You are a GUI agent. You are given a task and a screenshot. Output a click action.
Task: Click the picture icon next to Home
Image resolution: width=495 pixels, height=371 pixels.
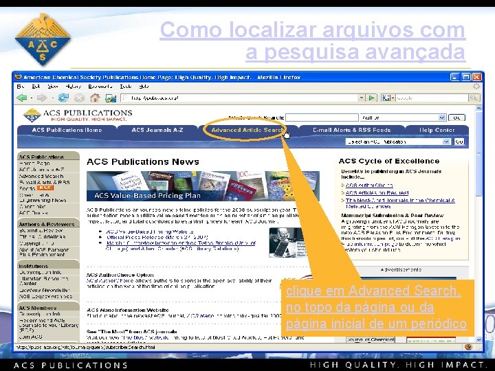[111, 98]
